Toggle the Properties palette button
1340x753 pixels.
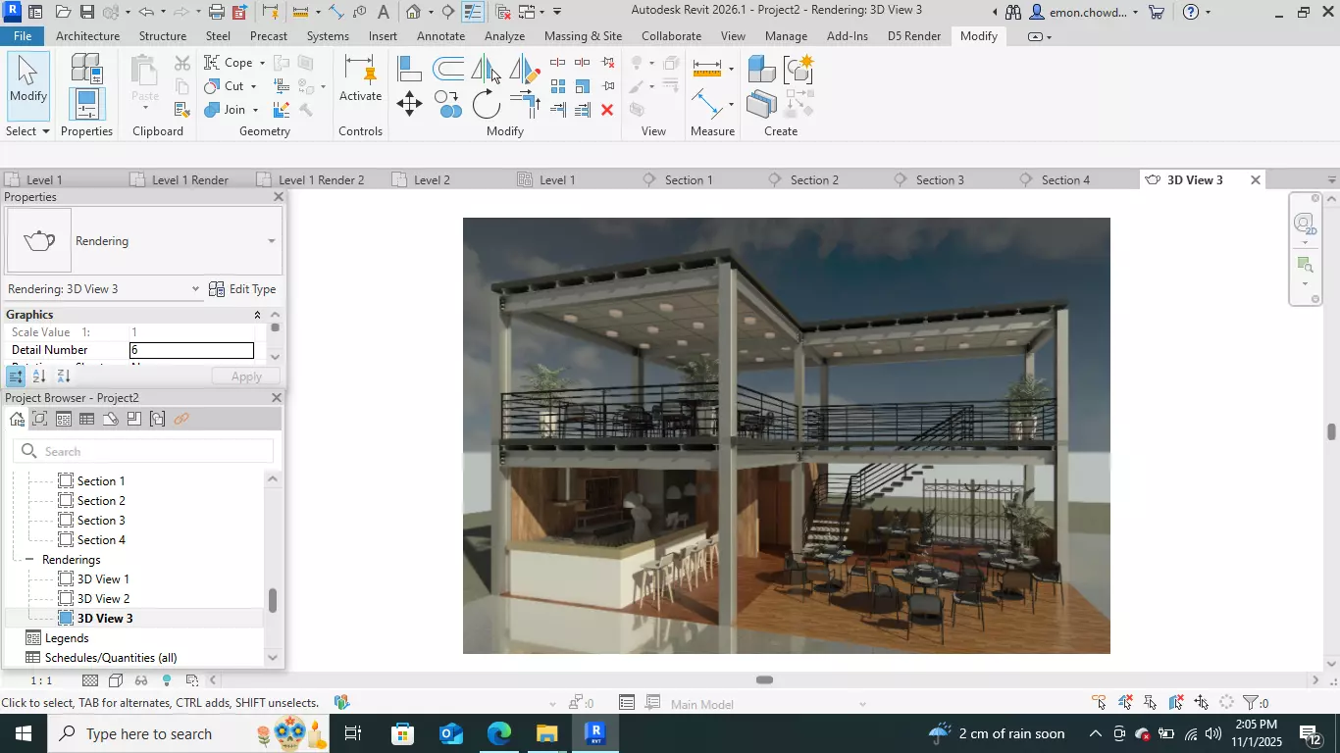coord(86,105)
